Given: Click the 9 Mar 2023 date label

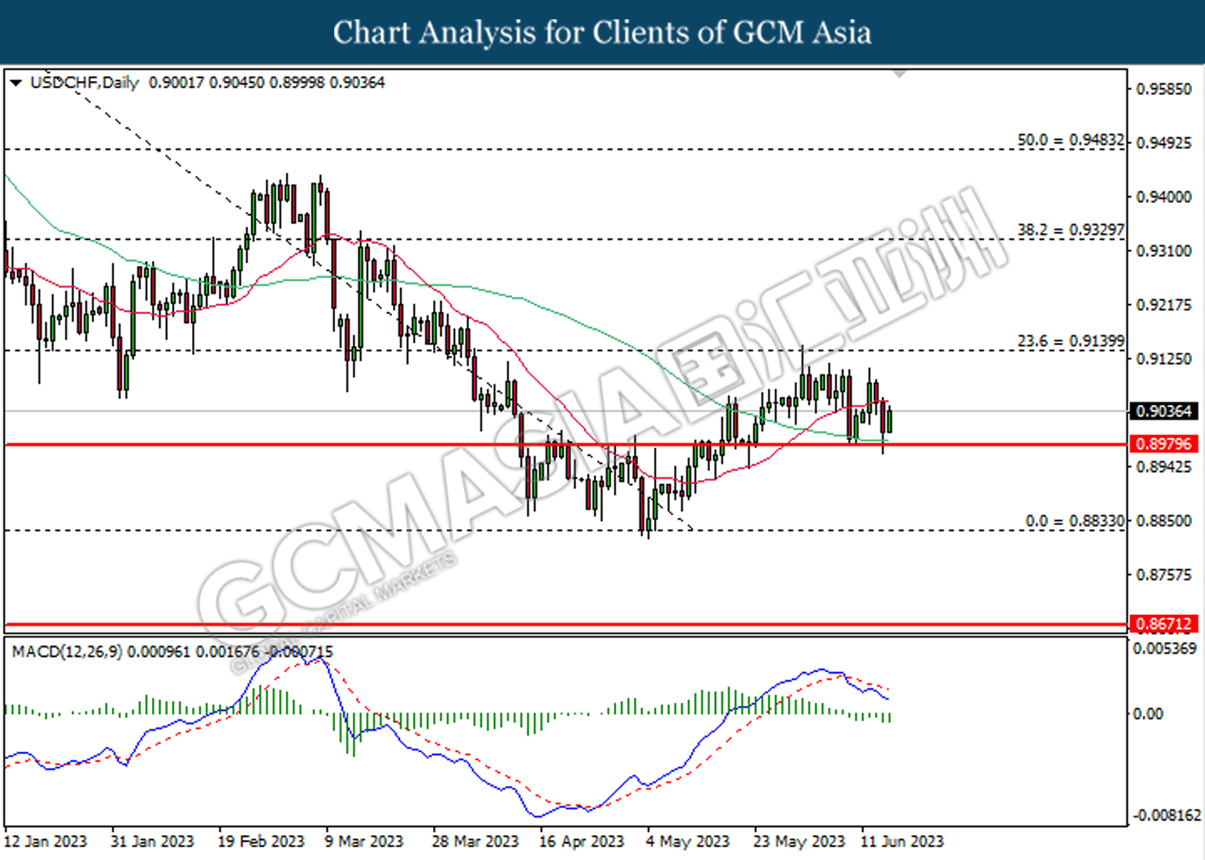Looking at the screenshot, I should coord(364,841).
